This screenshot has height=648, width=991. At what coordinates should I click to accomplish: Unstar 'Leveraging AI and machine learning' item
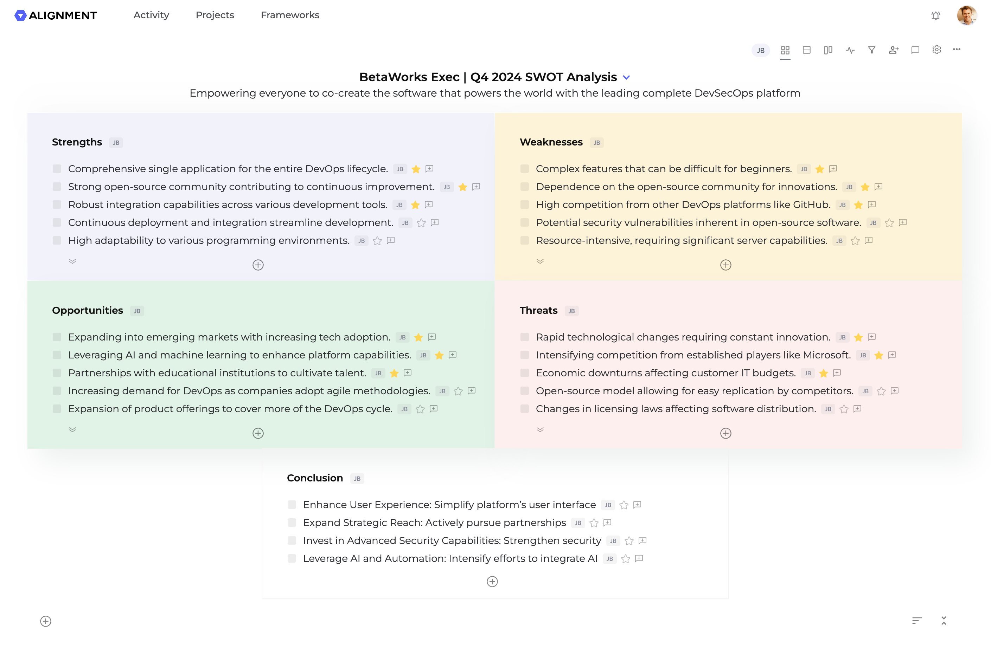(x=439, y=355)
